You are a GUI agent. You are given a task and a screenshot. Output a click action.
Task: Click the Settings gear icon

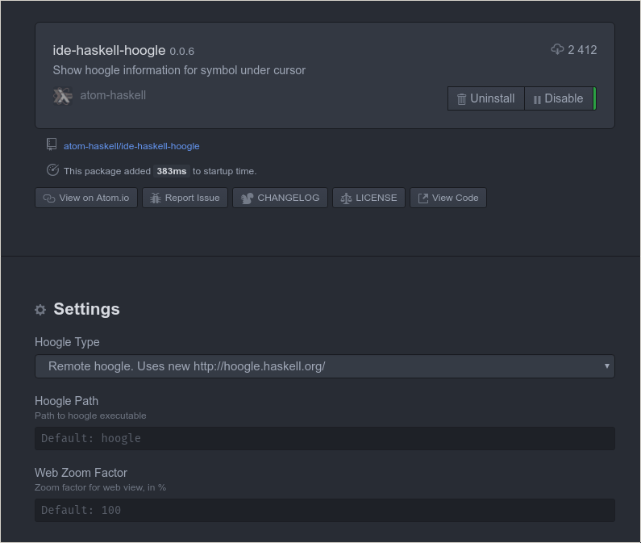[x=40, y=310]
